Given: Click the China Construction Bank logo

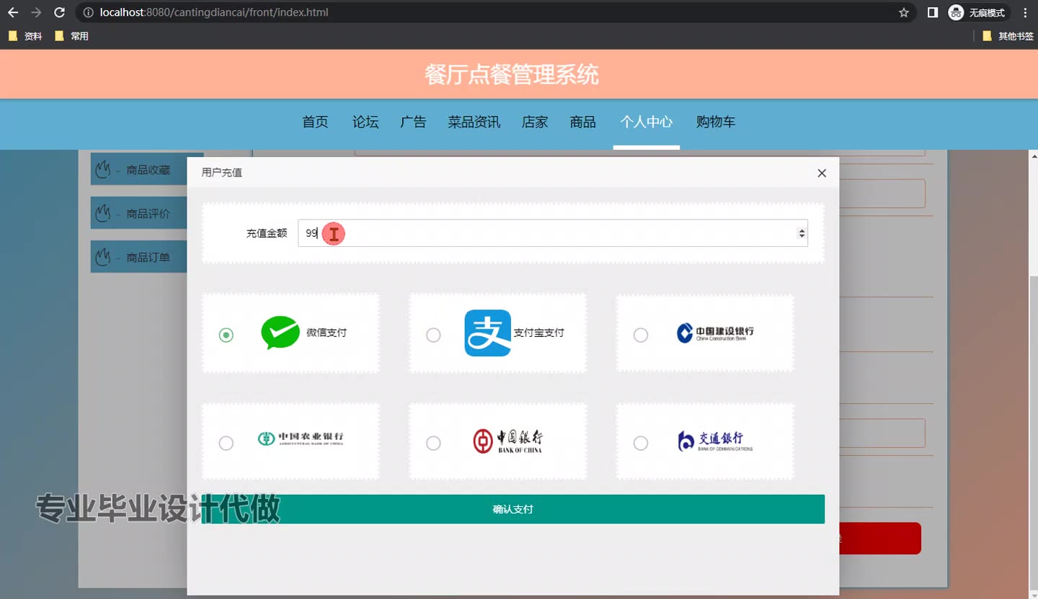Looking at the screenshot, I should [715, 333].
